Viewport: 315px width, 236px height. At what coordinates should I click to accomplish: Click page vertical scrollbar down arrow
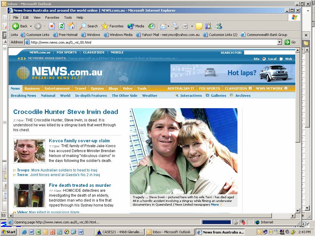point(298,211)
